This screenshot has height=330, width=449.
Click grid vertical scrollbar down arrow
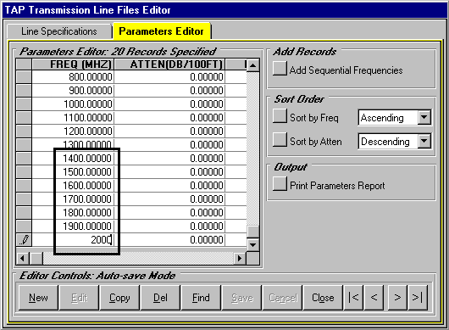(252, 245)
